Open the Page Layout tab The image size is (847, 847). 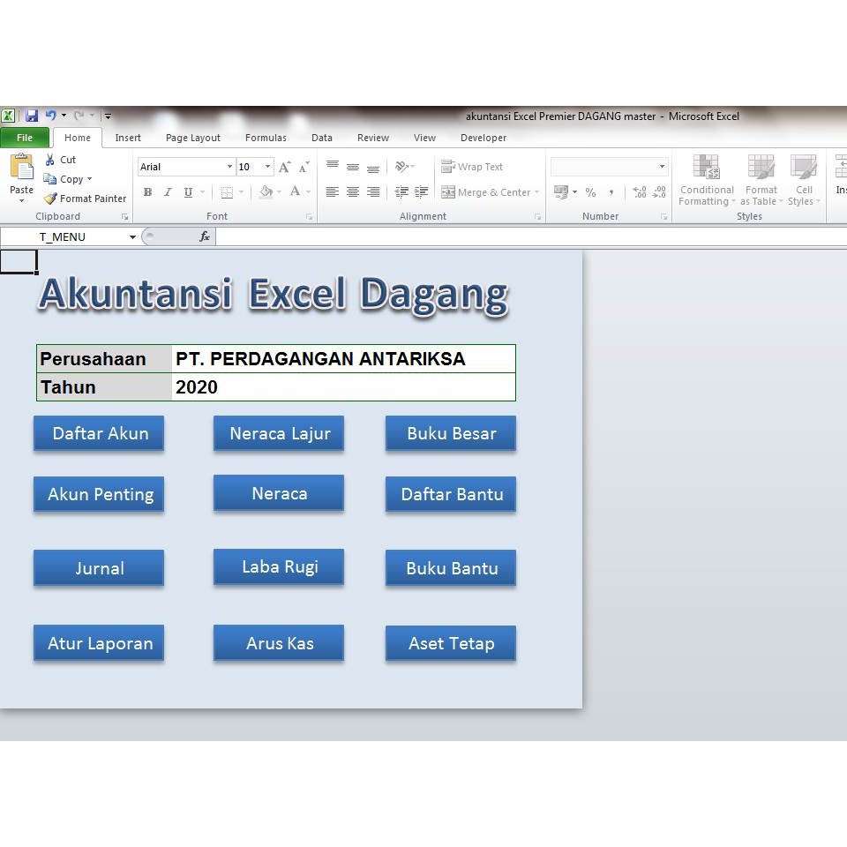(192, 138)
